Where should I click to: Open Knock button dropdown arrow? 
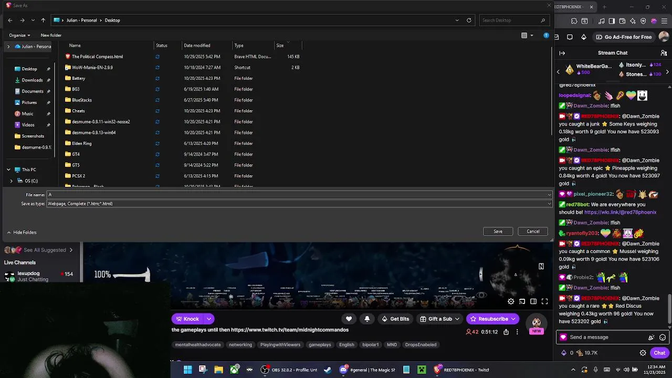pos(209,319)
